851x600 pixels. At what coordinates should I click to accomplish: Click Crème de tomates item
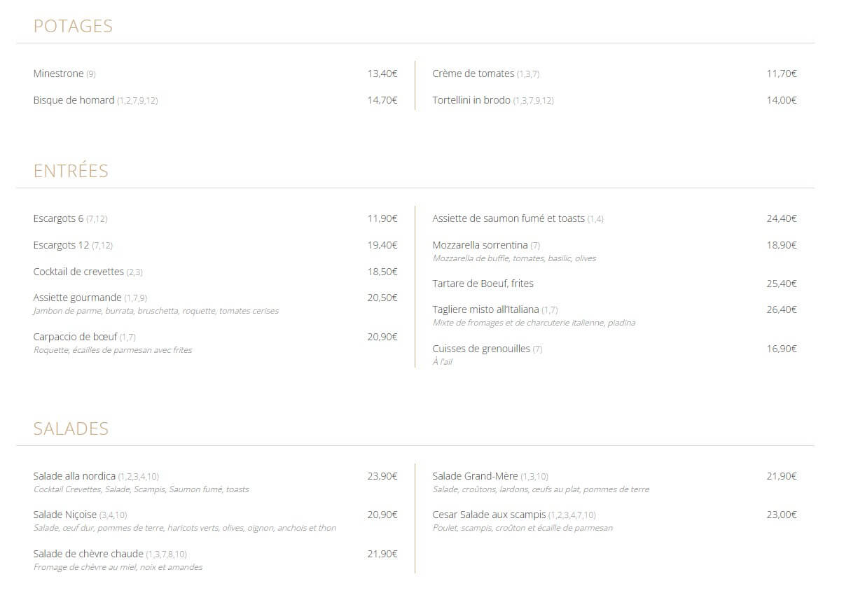click(x=473, y=74)
